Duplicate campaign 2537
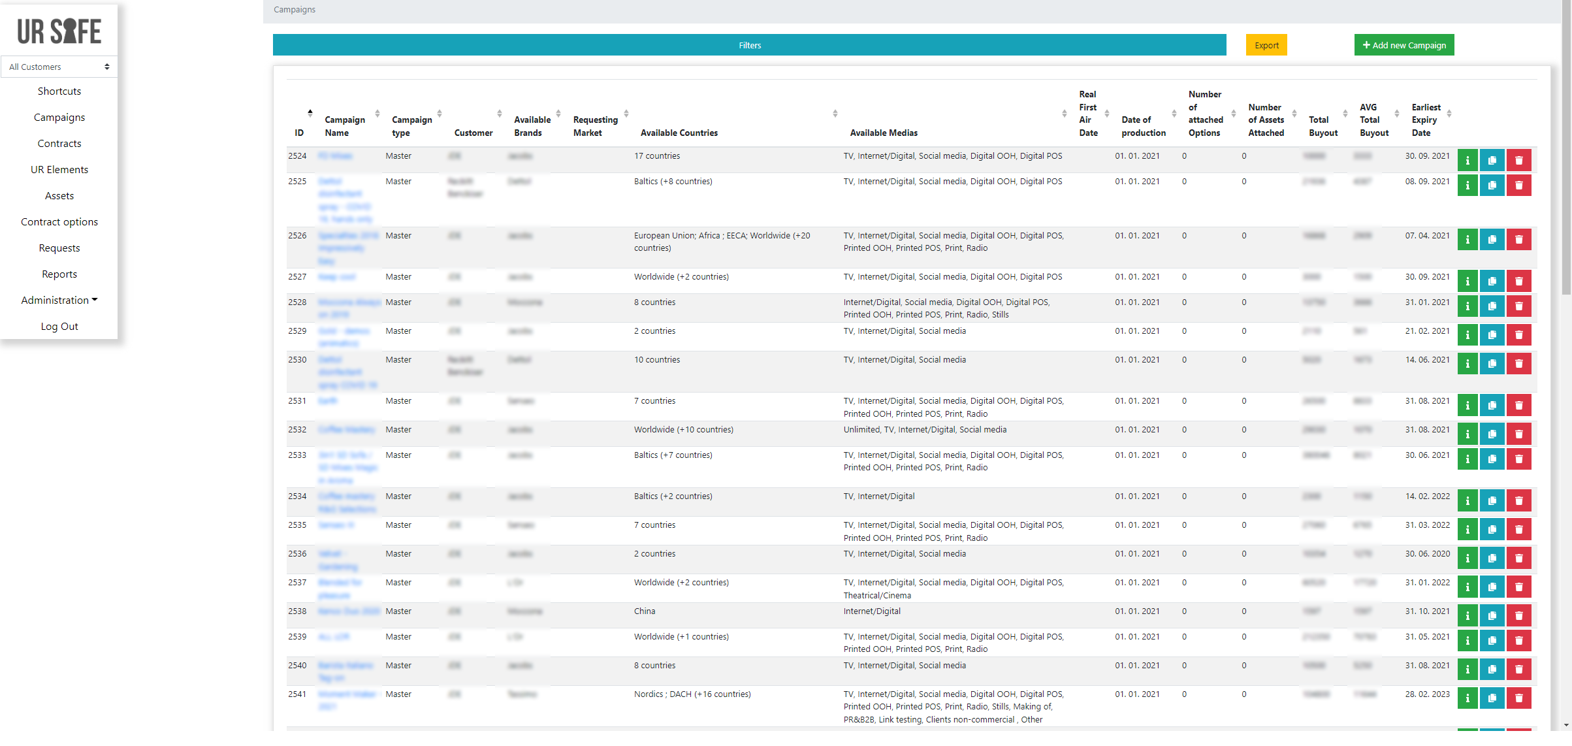The width and height of the screenshot is (1572, 746). [x=1492, y=587]
